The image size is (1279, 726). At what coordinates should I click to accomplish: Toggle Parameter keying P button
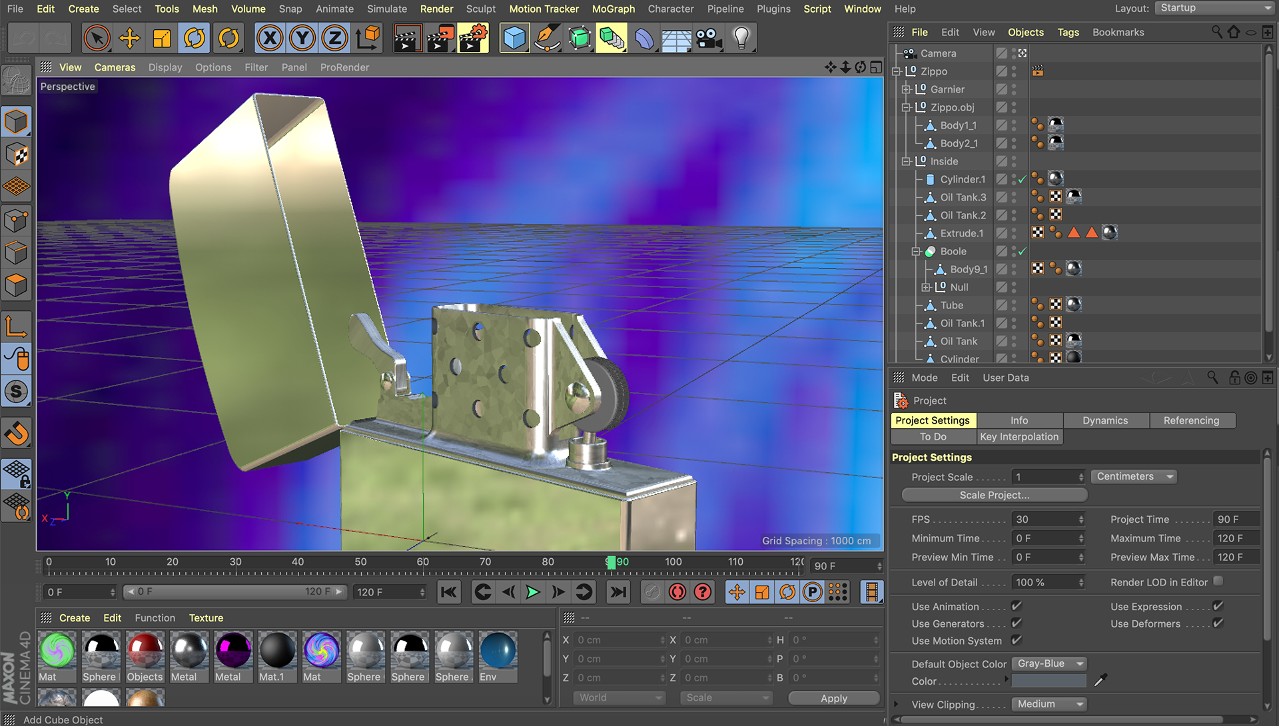[812, 591]
